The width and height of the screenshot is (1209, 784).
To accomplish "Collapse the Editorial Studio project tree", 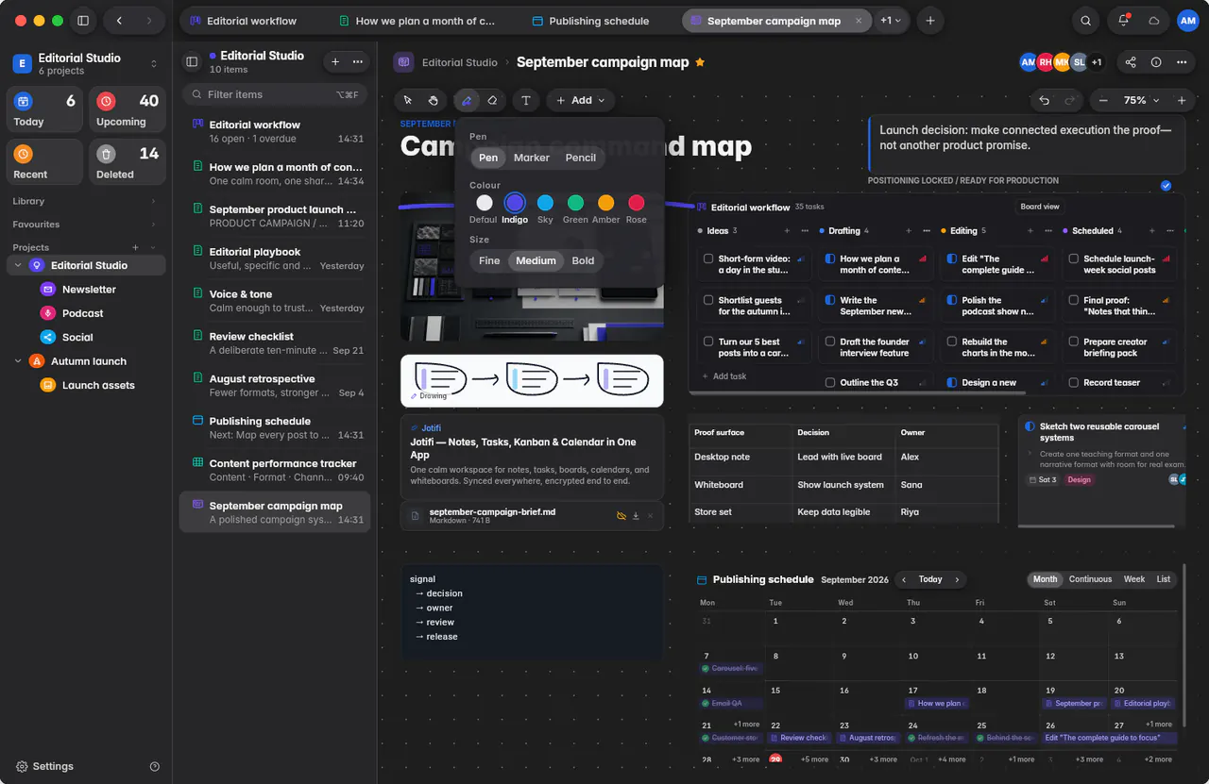I will 18,266.
